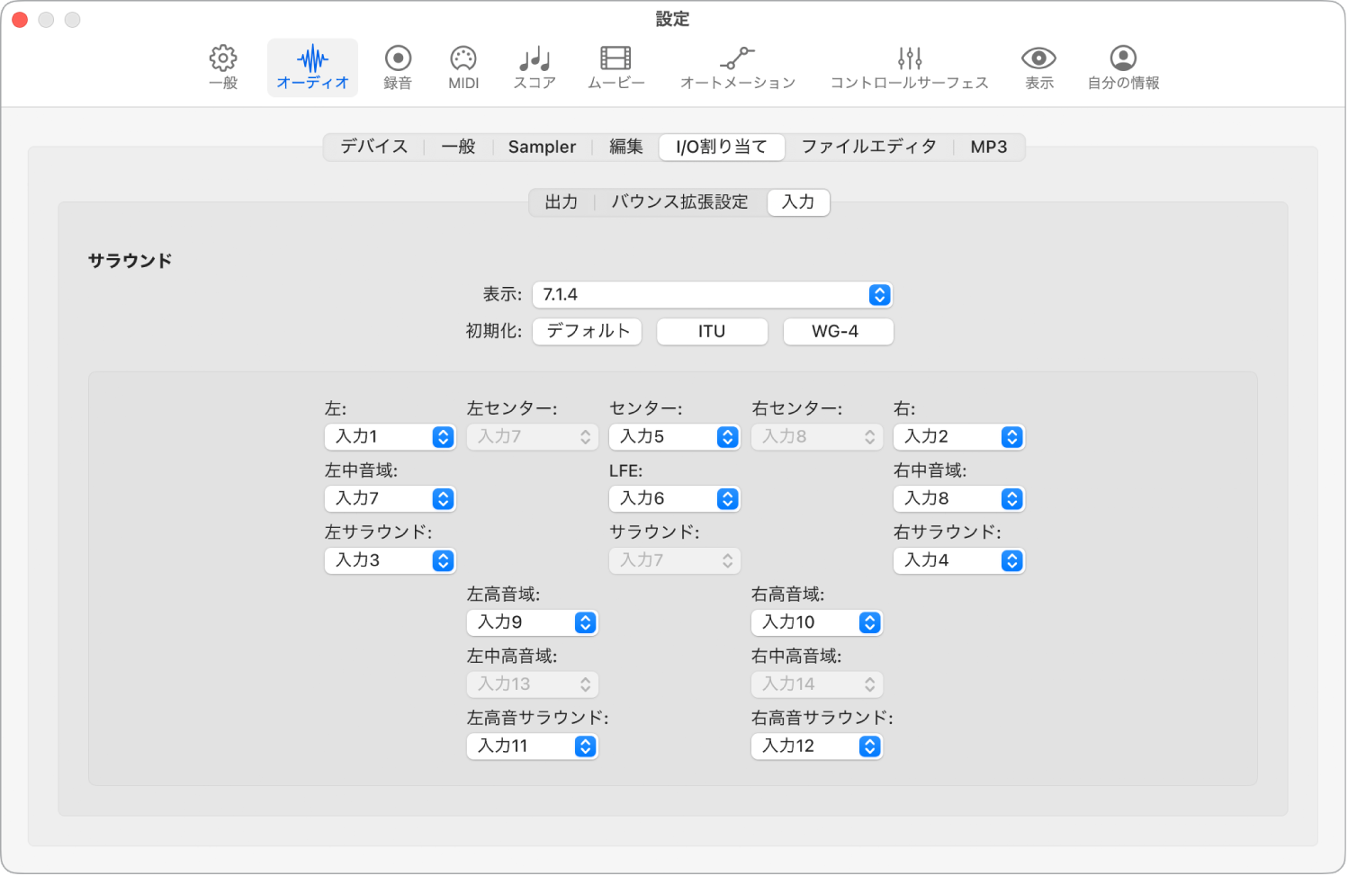This screenshot has width=1348, height=876.
Task: Switch to the デバイス tab
Action: click(x=373, y=146)
